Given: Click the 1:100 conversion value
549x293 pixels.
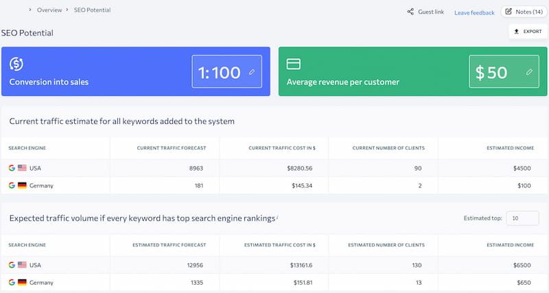Looking at the screenshot, I should (219, 73).
